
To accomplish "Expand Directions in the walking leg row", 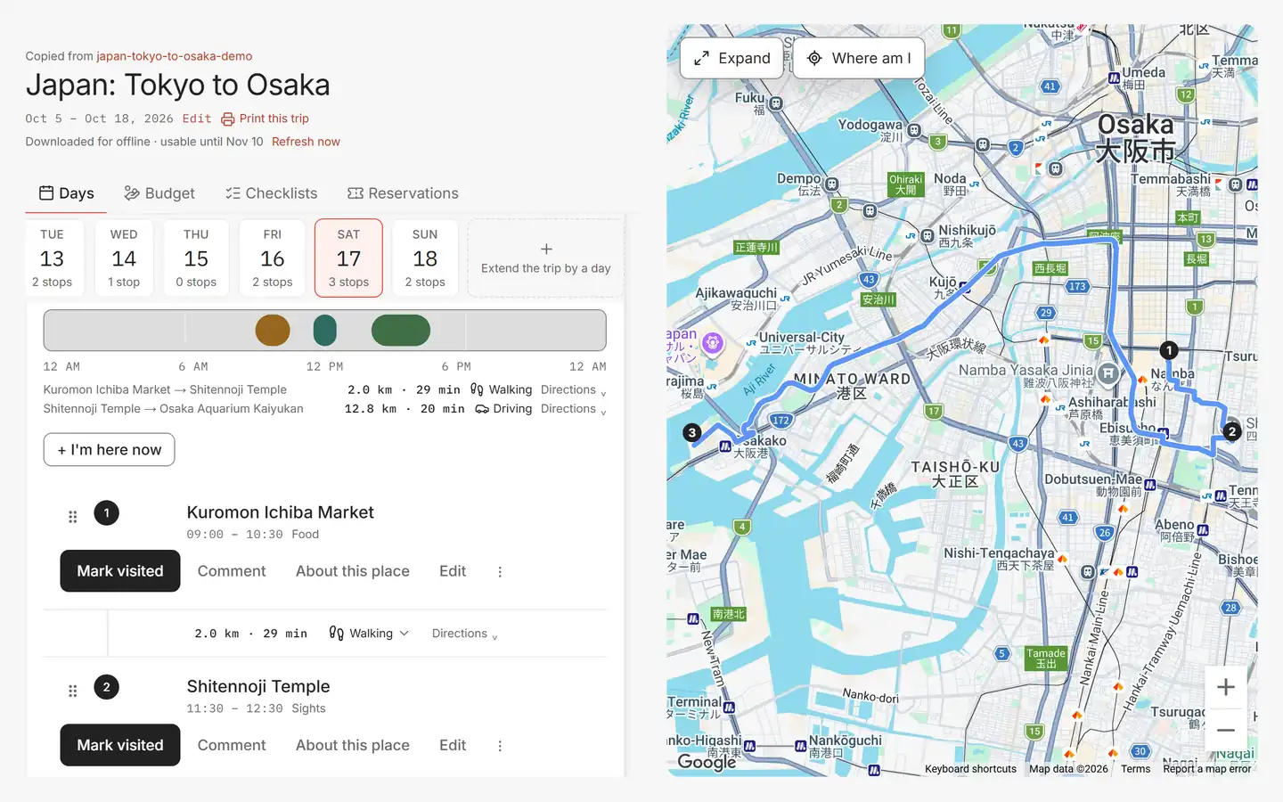I will tap(465, 634).
